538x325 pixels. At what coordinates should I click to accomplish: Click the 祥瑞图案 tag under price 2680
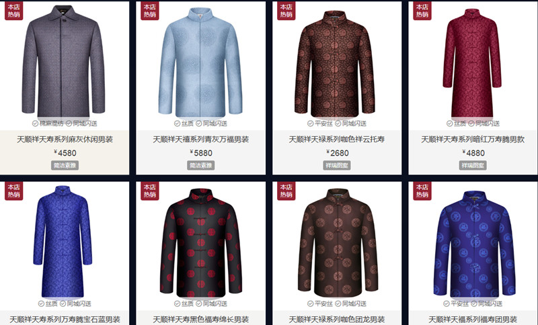tap(337, 165)
